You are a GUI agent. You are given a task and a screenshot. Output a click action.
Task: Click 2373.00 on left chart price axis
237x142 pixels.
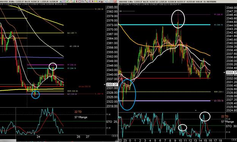click(x=112, y=25)
